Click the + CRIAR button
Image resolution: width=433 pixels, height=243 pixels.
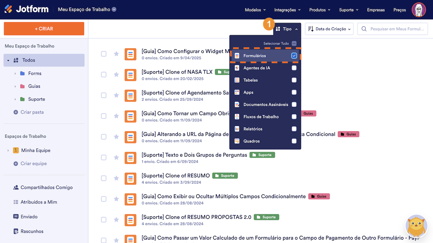point(44,29)
